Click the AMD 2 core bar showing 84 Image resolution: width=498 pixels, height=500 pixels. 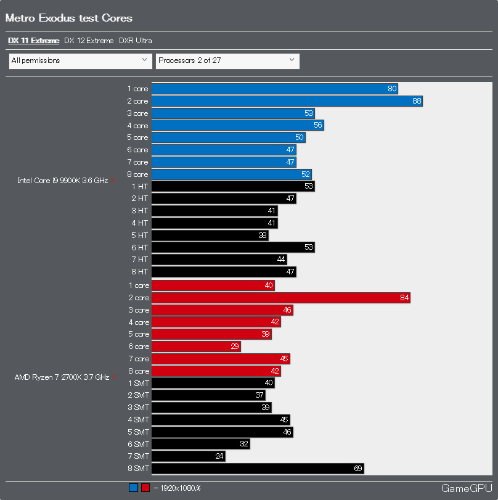(x=281, y=298)
